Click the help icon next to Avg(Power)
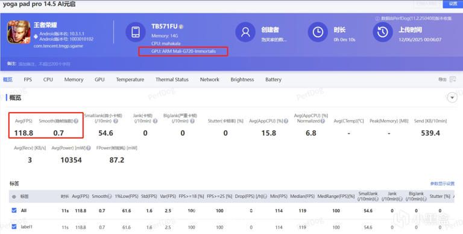This screenshot has width=463, height=234. (x=88, y=148)
